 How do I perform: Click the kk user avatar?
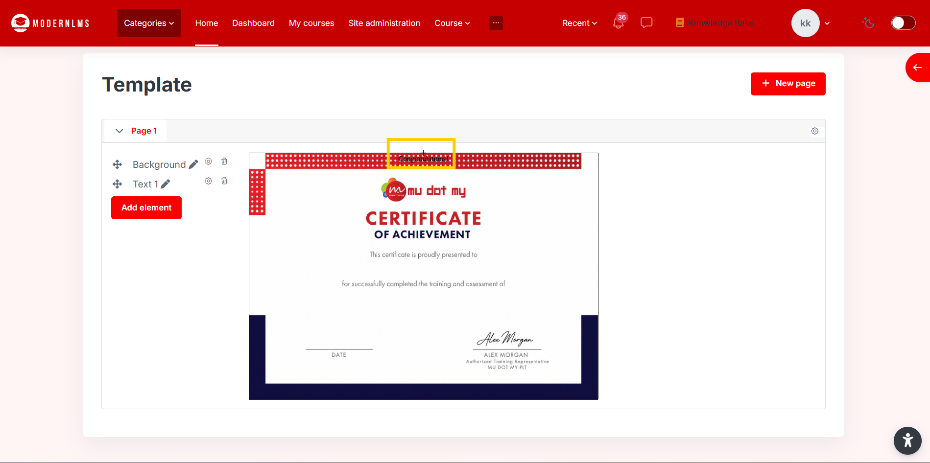(x=806, y=23)
